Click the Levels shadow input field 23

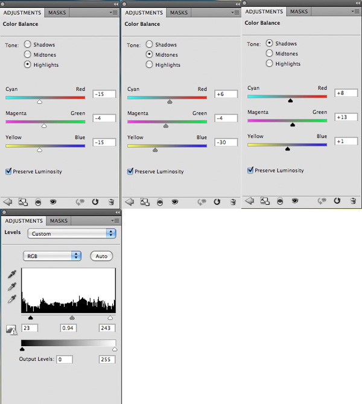click(30, 328)
